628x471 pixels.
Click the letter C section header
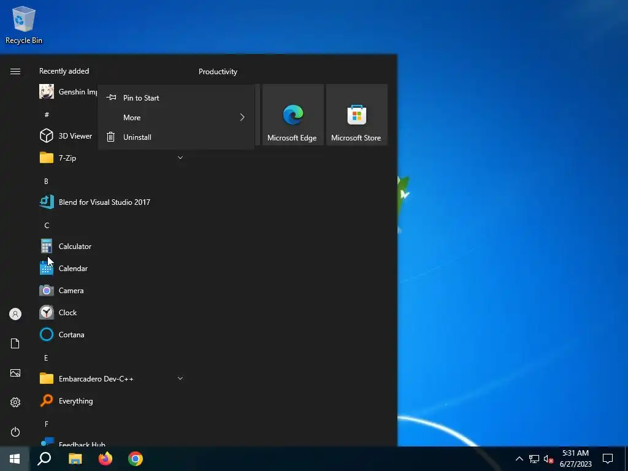point(47,226)
